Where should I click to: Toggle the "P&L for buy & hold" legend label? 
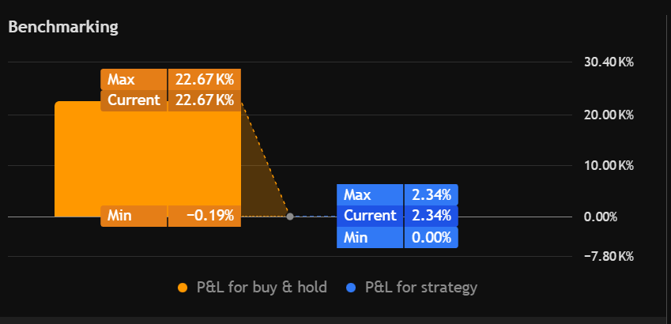point(262,288)
